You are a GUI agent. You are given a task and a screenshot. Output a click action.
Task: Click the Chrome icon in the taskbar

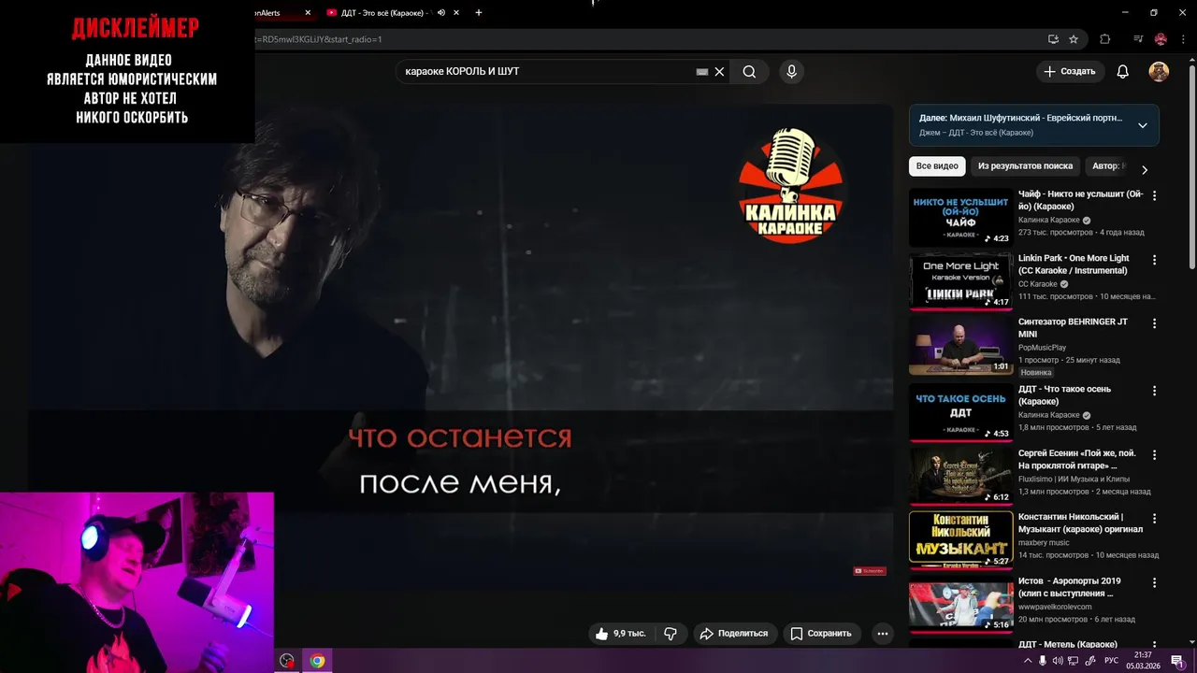click(x=317, y=661)
